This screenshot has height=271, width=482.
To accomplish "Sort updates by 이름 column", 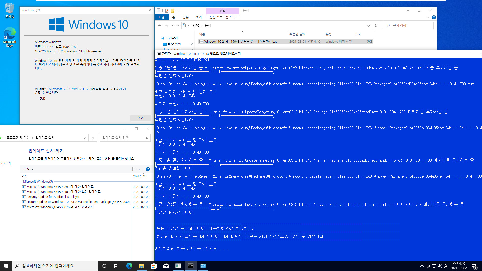I will point(76,176).
